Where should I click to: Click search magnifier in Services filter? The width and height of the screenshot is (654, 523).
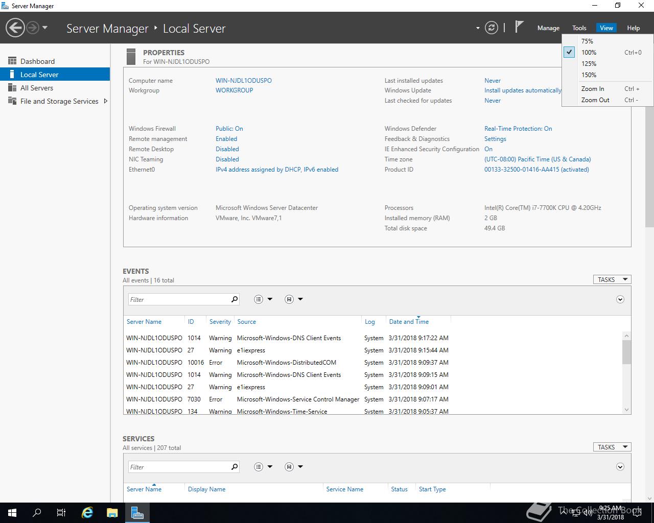point(235,467)
